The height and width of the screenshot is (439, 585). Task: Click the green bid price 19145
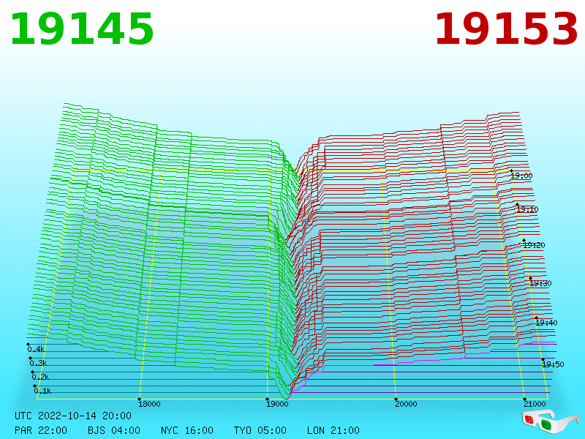(x=82, y=29)
